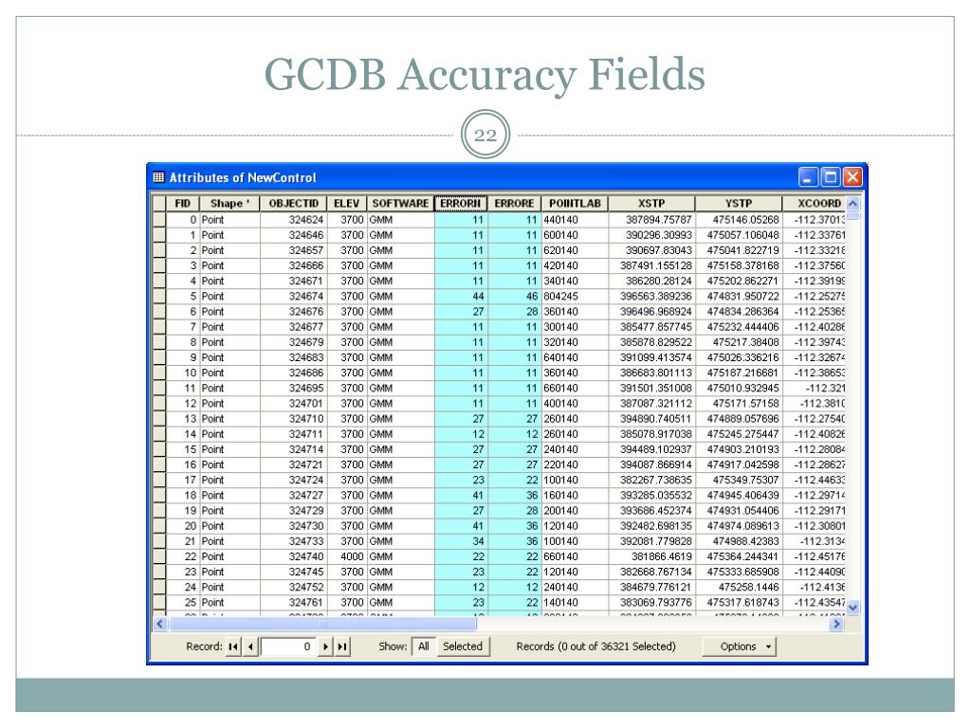Click the table icon in the title bar

[x=159, y=177]
